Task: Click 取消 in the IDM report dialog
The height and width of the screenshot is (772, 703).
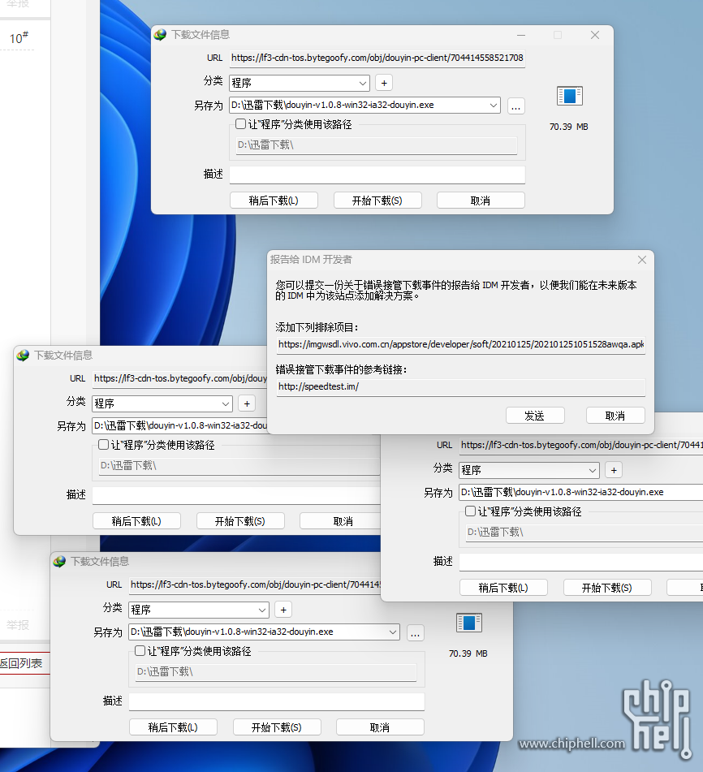Action: (x=615, y=416)
